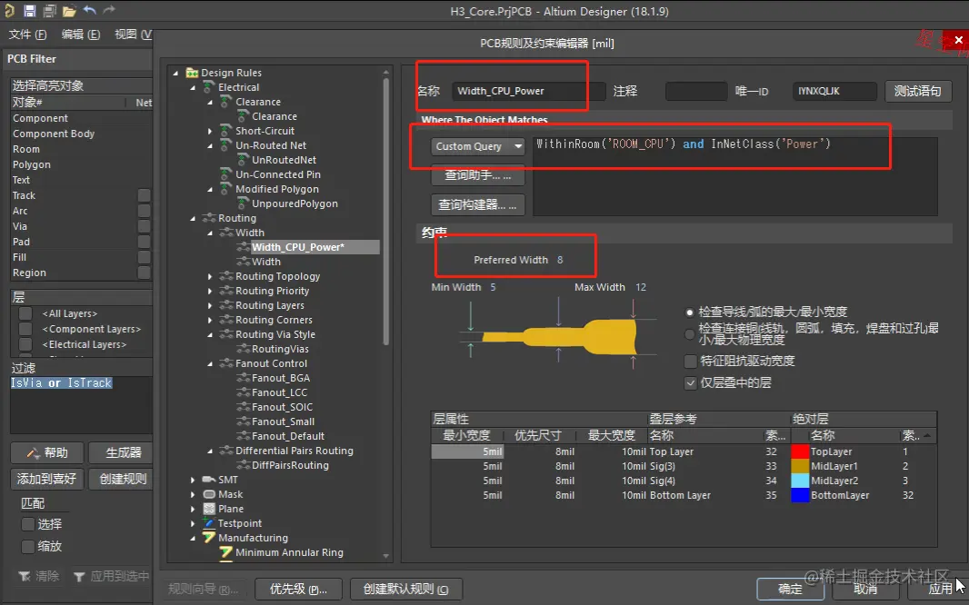This screenshot has width=969, height=605.
Task: Toggle the Electrical Layers checkbox
Action: tap(25, 344)
